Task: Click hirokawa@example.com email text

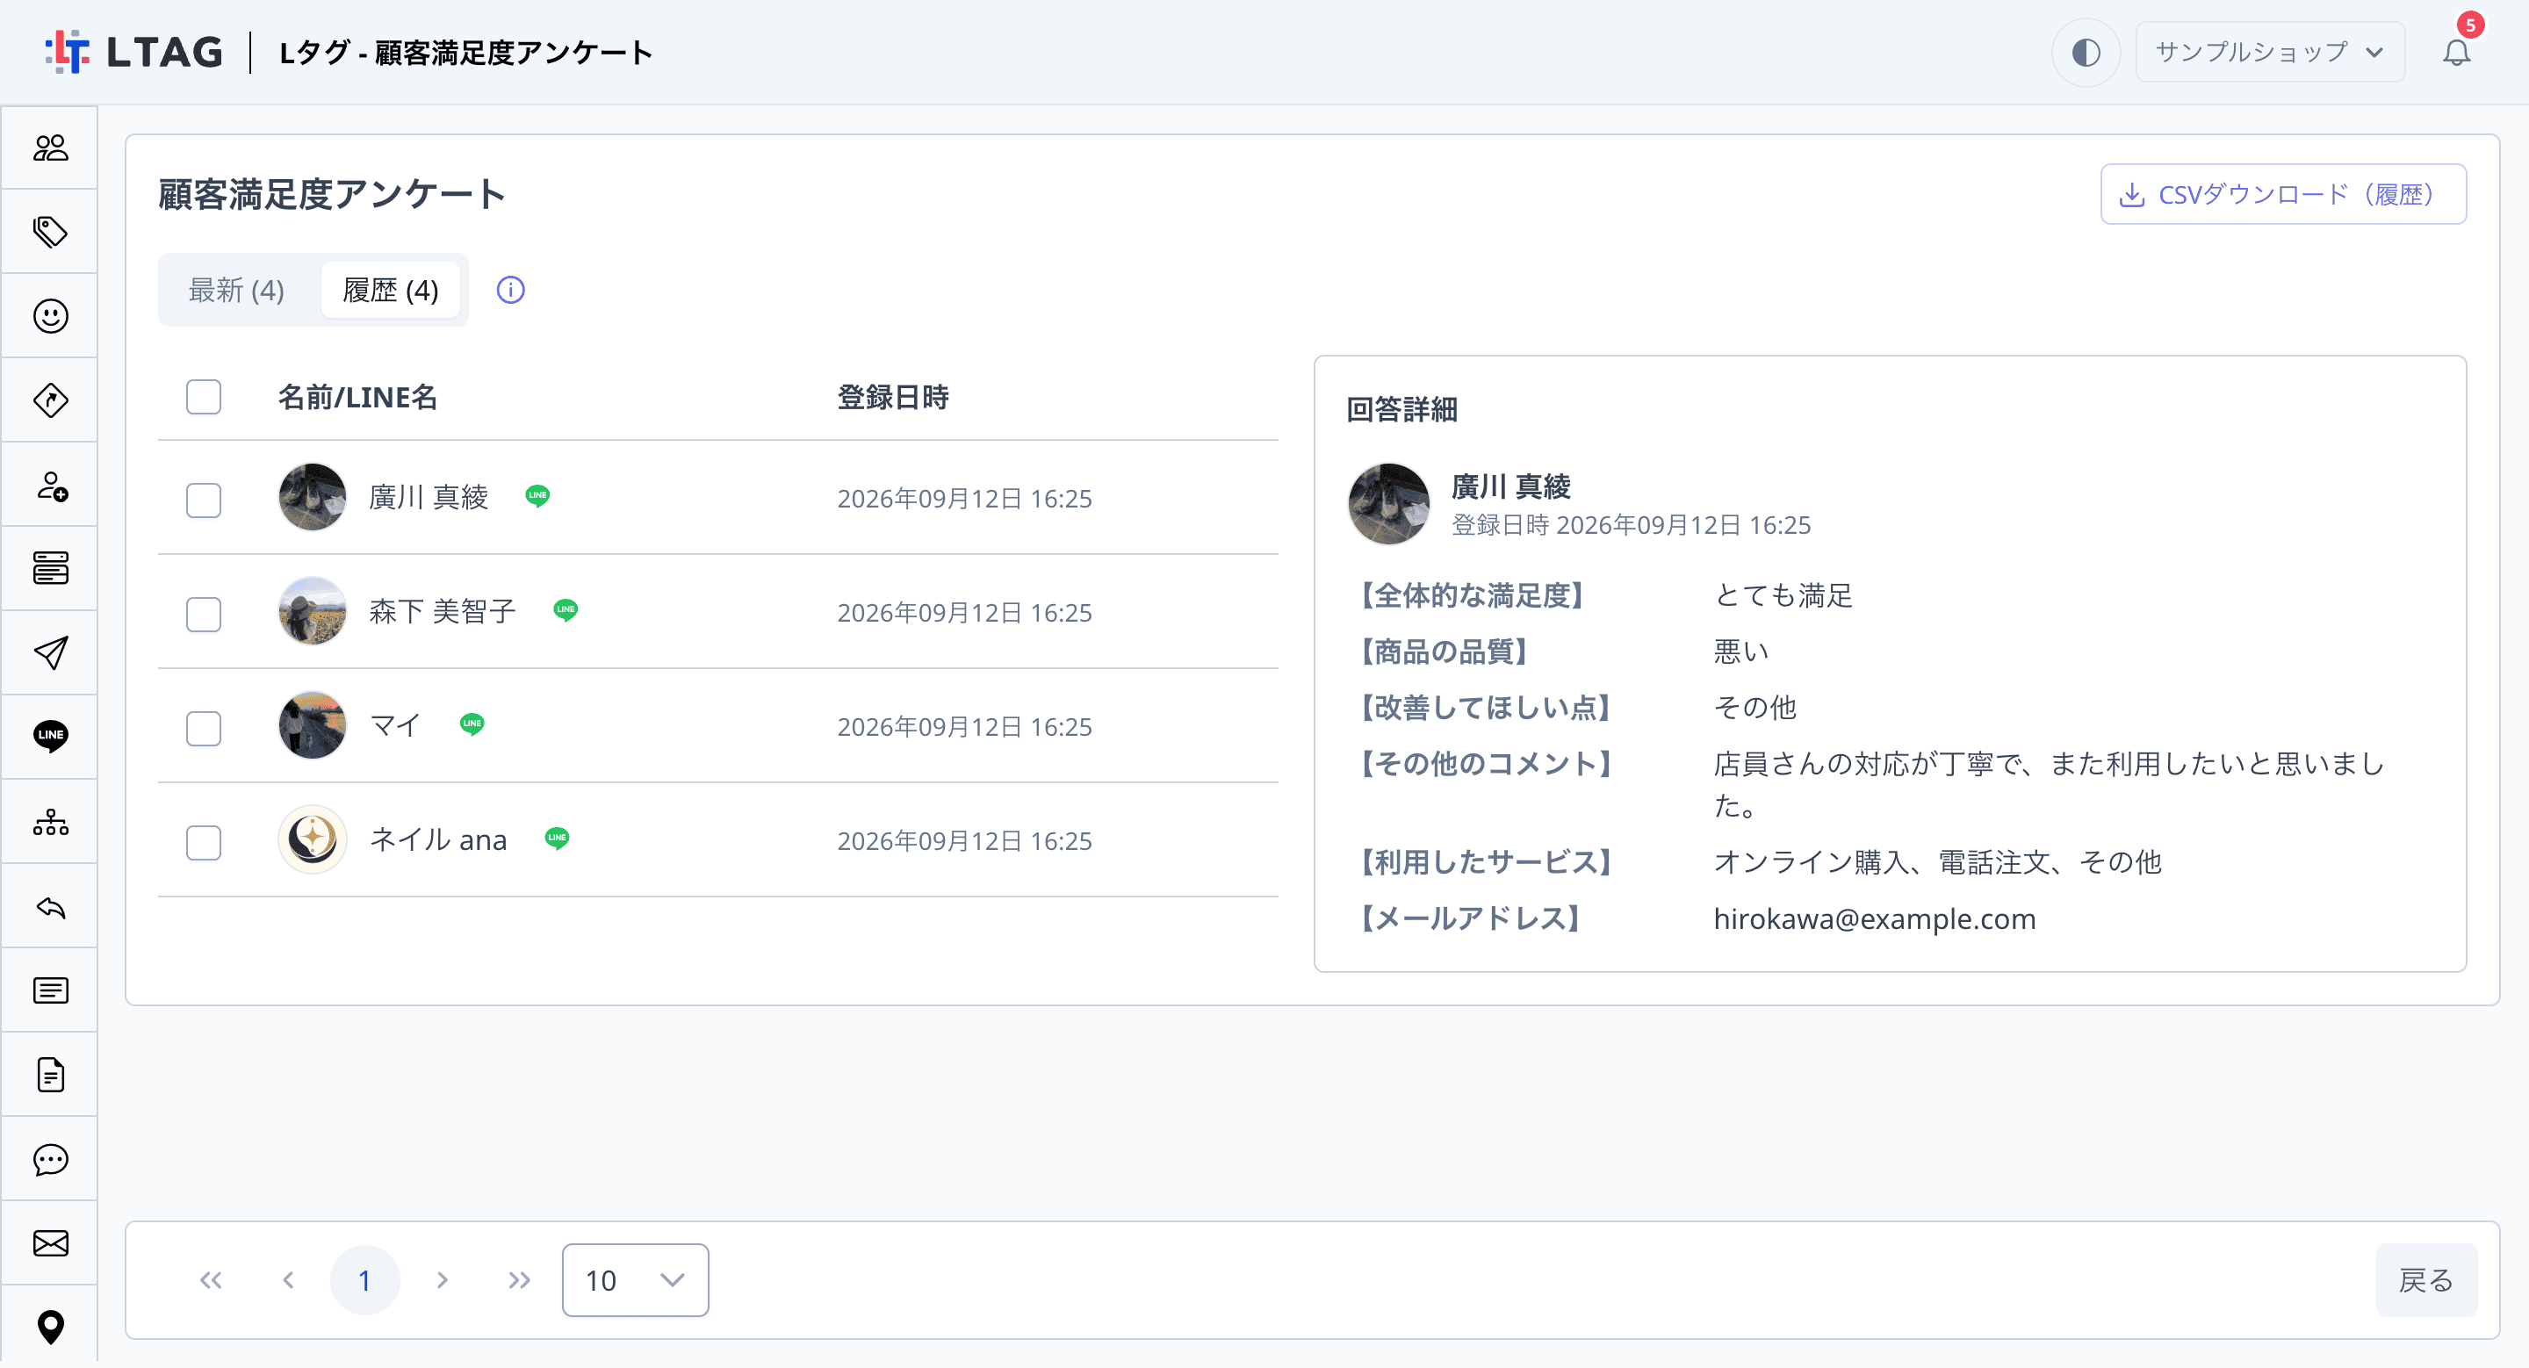Action: pos(1874,919)
